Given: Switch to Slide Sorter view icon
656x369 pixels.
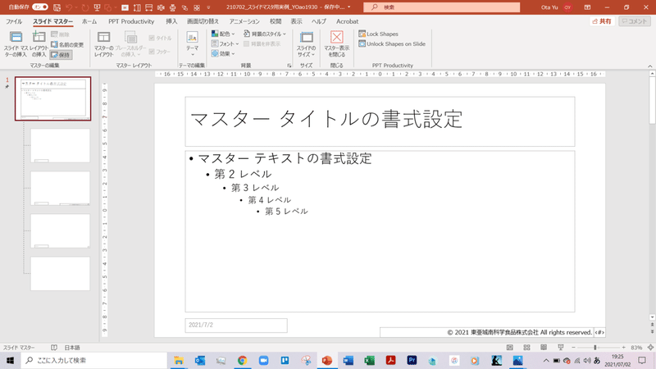Looking at the screenshot, I should 526,348.
